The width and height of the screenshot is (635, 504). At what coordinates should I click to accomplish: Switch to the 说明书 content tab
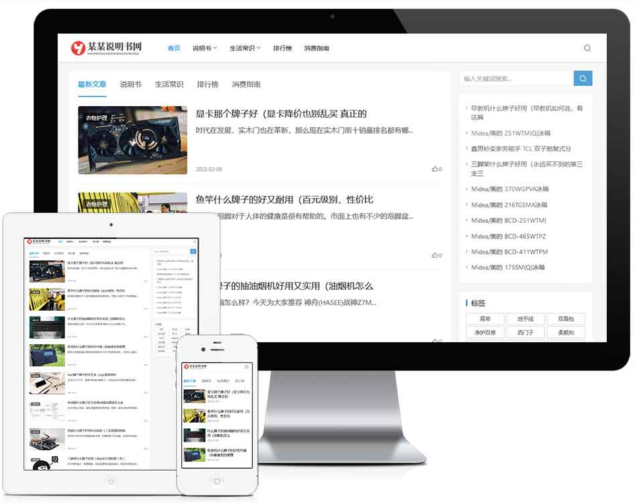pyautogui.click(x=130, y=85)
